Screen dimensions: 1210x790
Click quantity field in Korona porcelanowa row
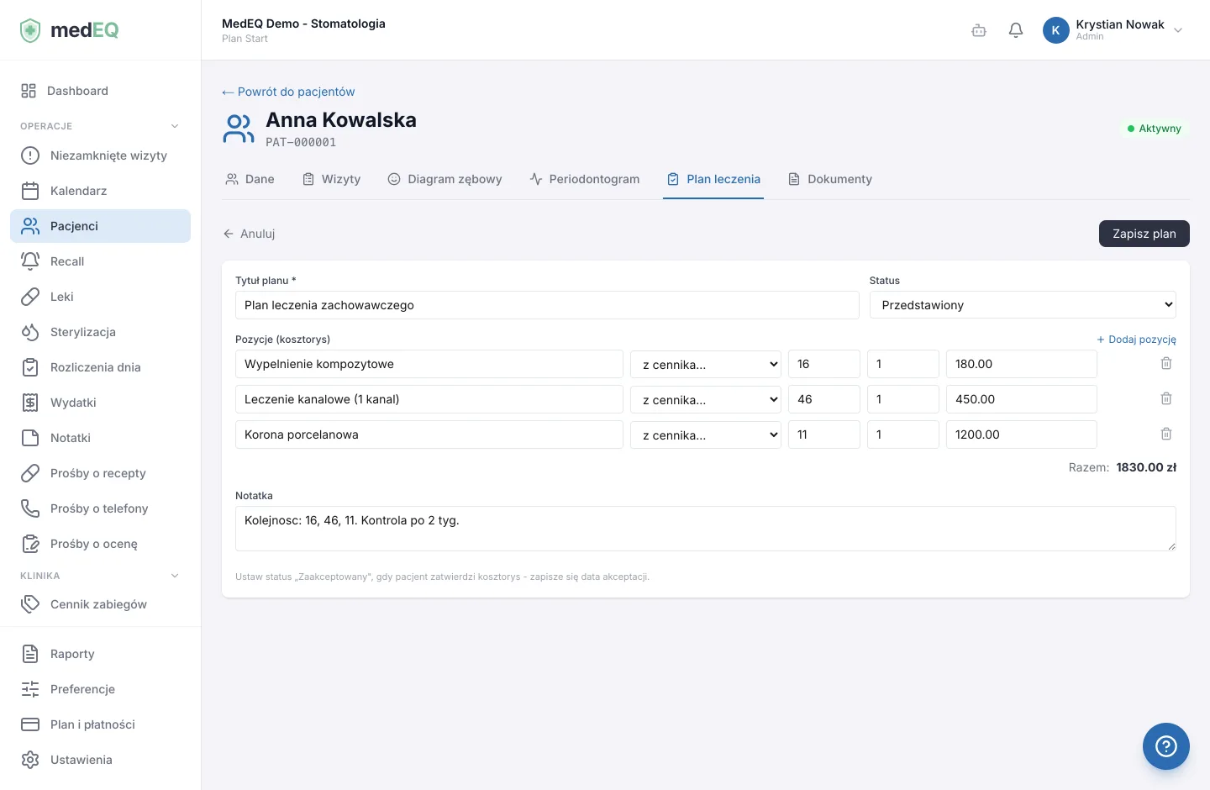click(x=903, y=434)
